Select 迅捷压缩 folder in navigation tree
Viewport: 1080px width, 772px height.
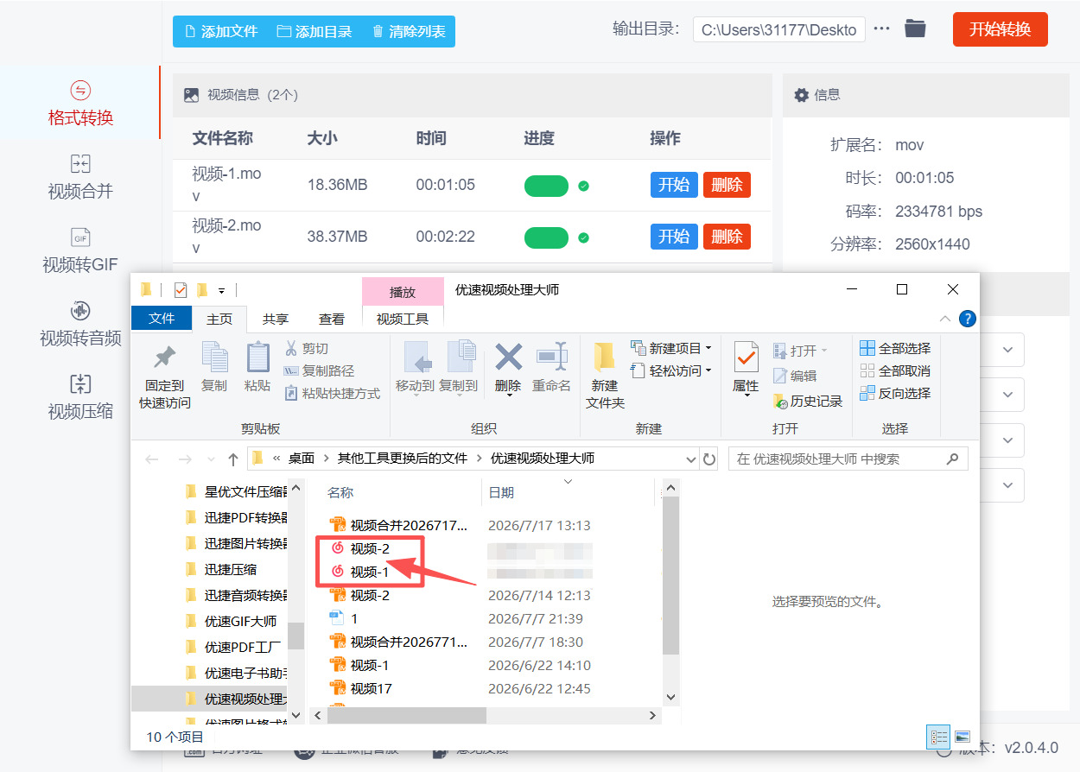[230, 569]
